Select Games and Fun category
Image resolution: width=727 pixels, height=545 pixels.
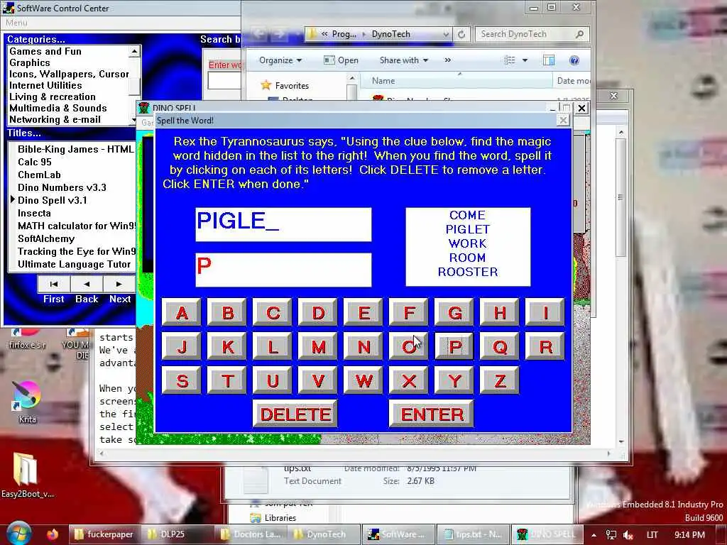pos(45,51)
